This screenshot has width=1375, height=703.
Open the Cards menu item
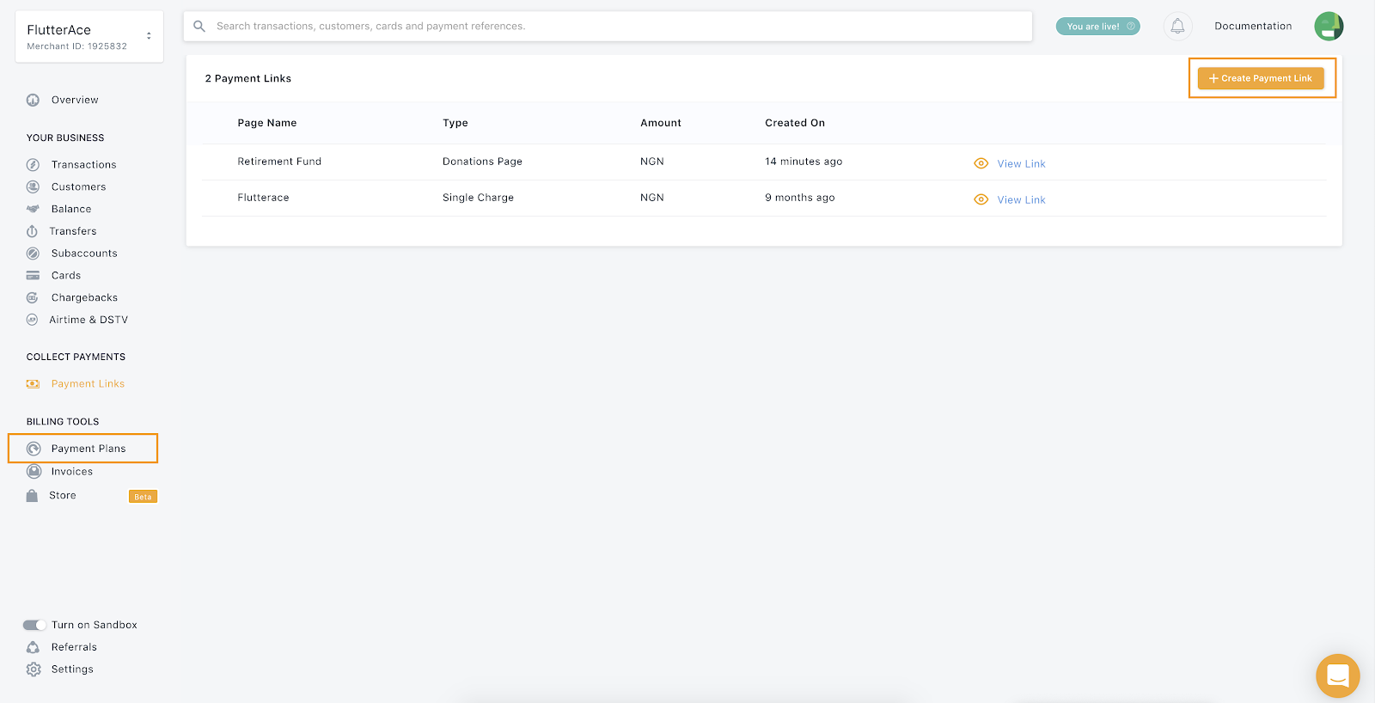point(66,276)
